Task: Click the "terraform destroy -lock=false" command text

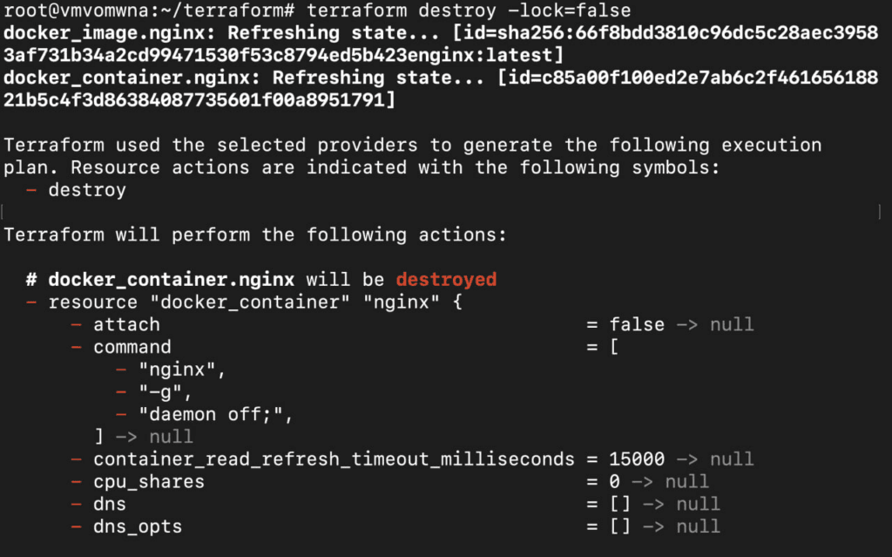Action: click(469, 11)
